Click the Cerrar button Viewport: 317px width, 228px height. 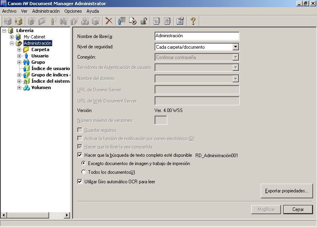pos(298,209)
